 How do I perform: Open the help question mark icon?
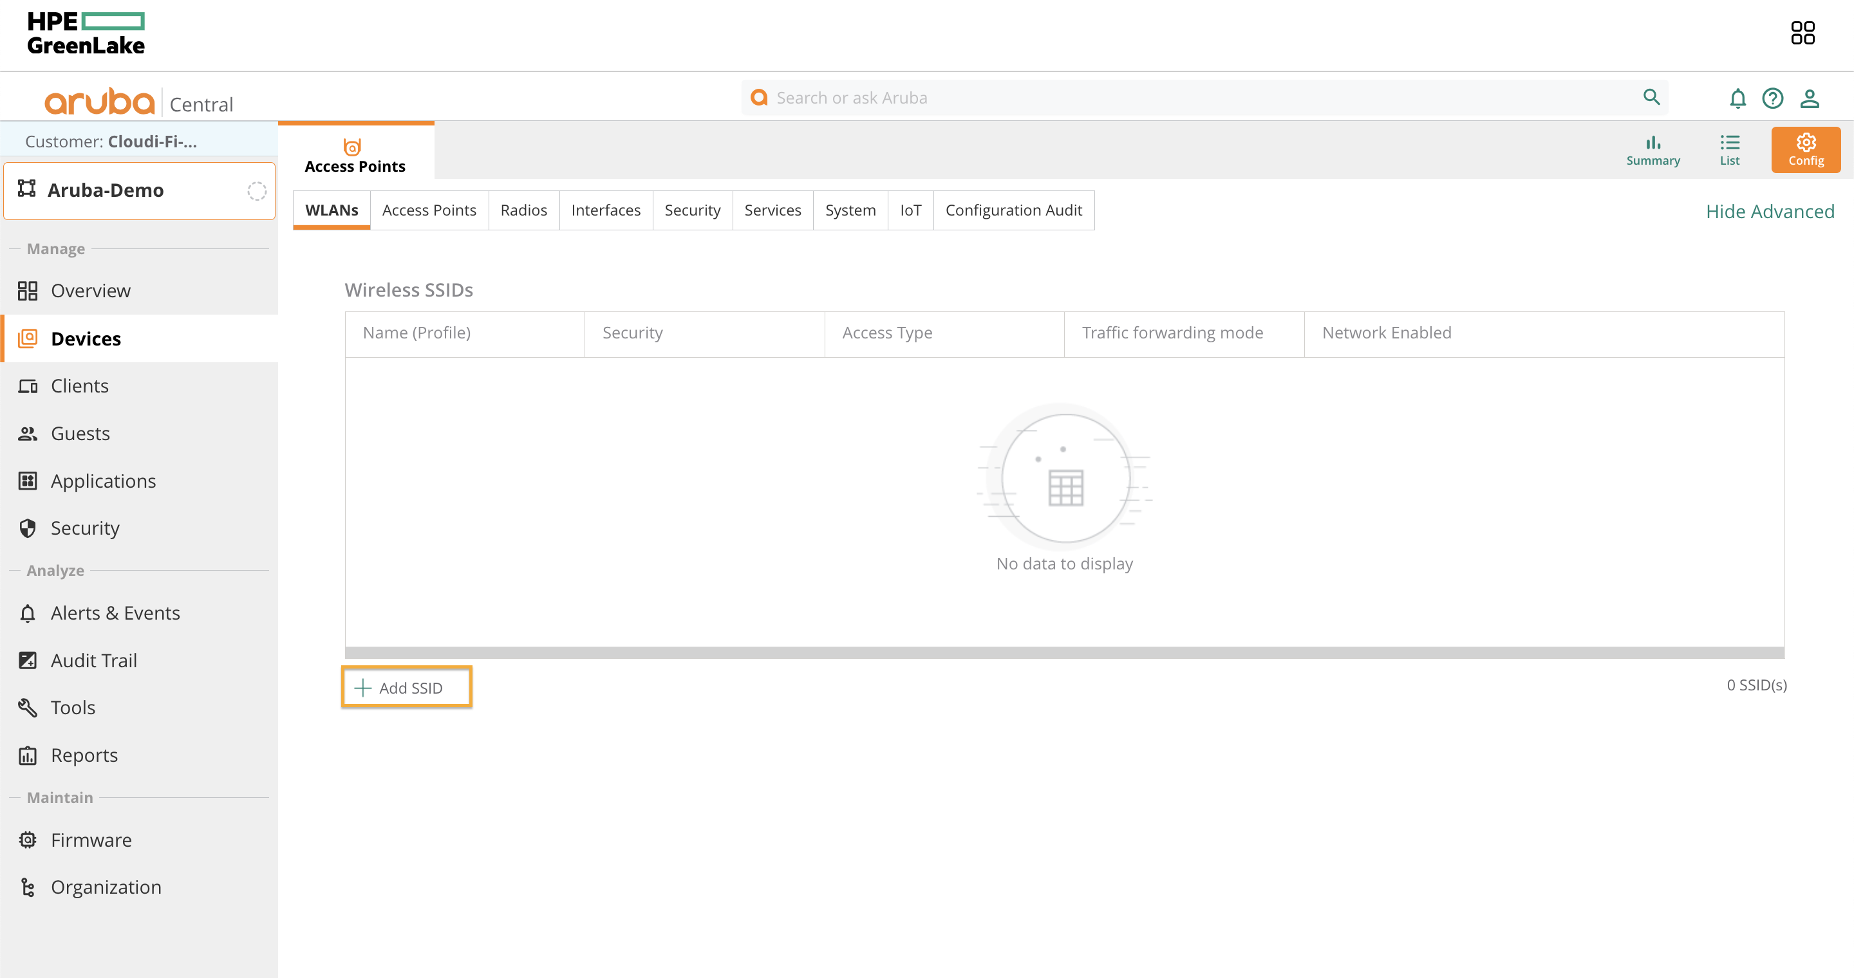[x=1774, y=98]
